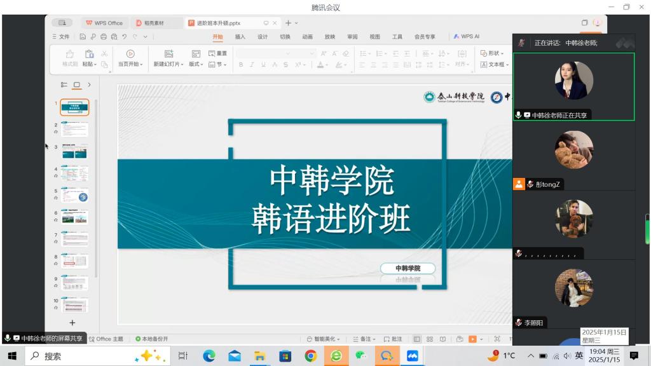The image size is (651, 366).
Task: Switch to the 设计 ribbon tab
Action: 263,36
